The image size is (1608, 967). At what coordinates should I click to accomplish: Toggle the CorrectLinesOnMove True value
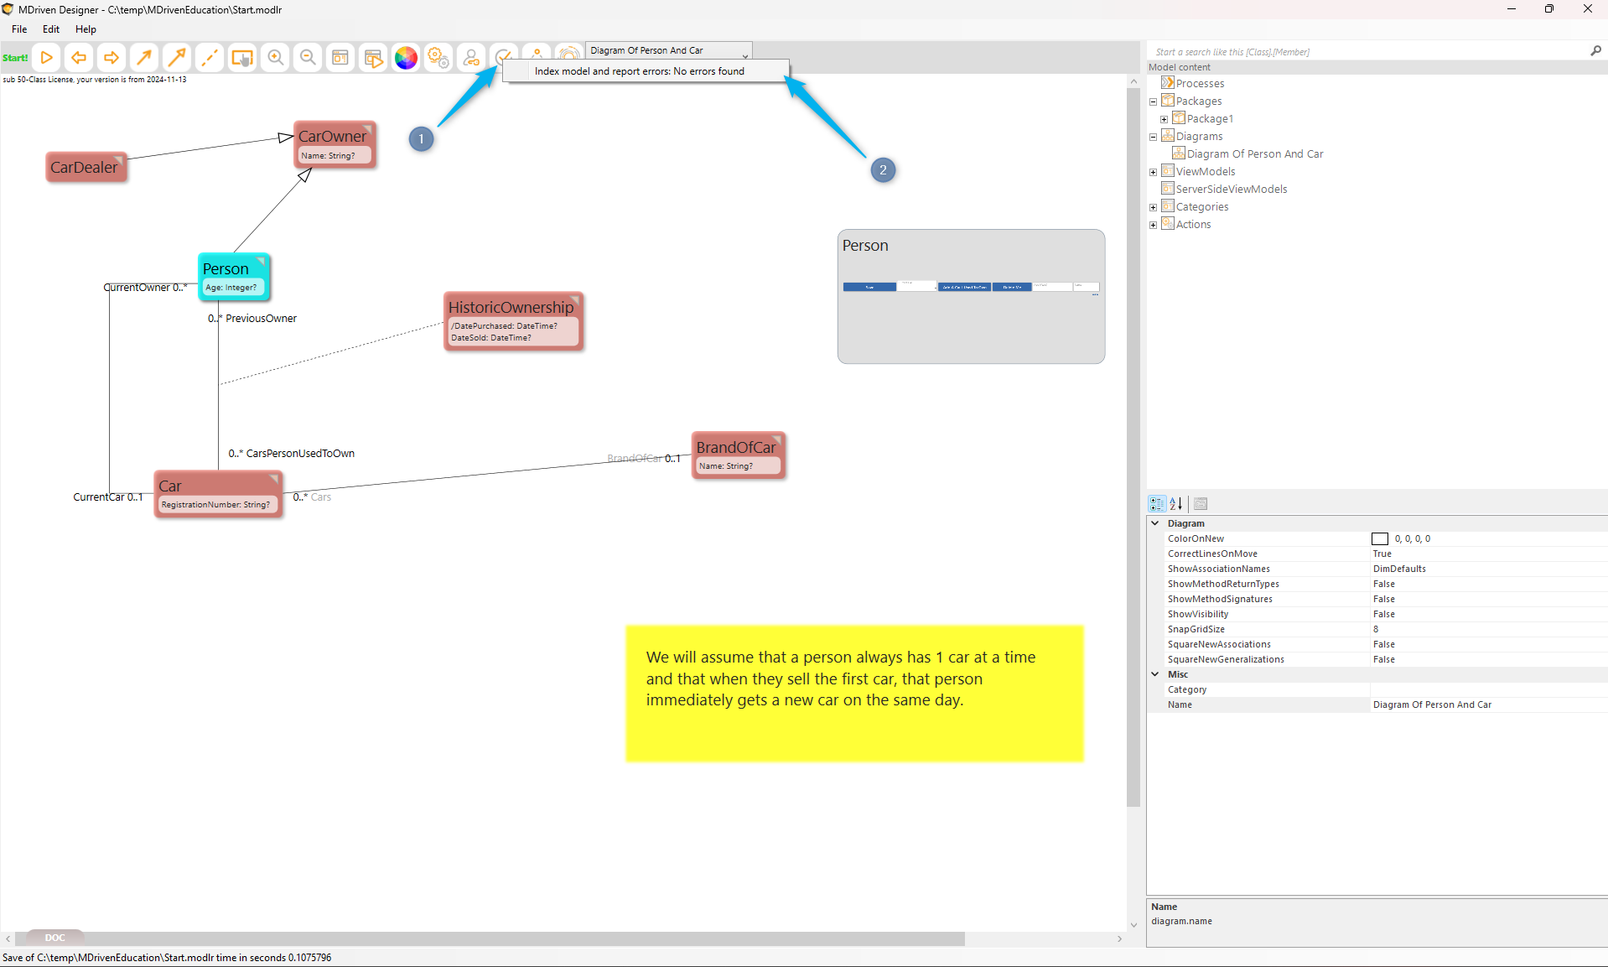[x=1382, y=554]
